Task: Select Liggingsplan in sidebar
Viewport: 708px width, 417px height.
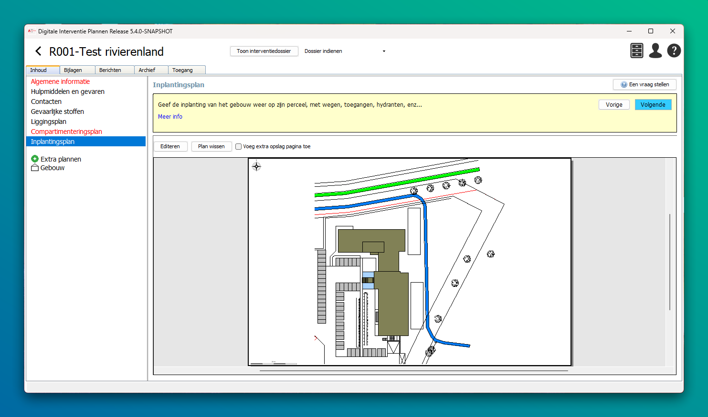Action: click(86, 122)
